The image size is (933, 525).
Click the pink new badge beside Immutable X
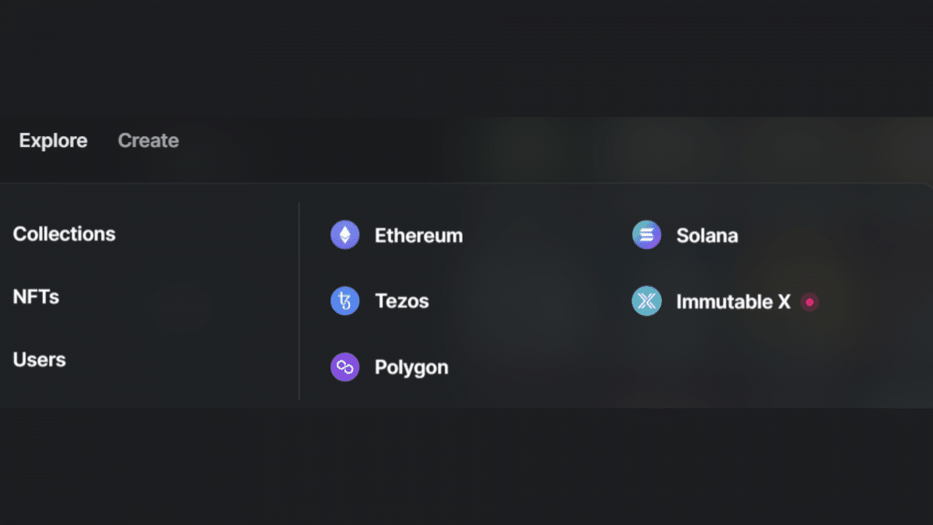coord(809,301)
